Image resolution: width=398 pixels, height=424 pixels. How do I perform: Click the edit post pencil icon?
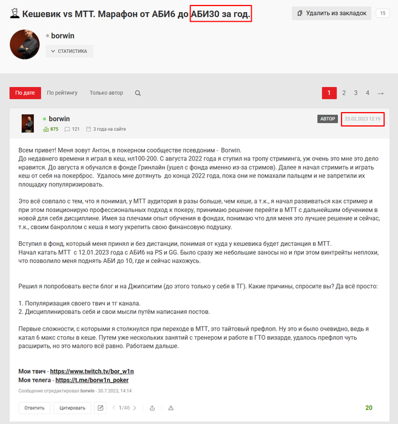tap(101, 408)
